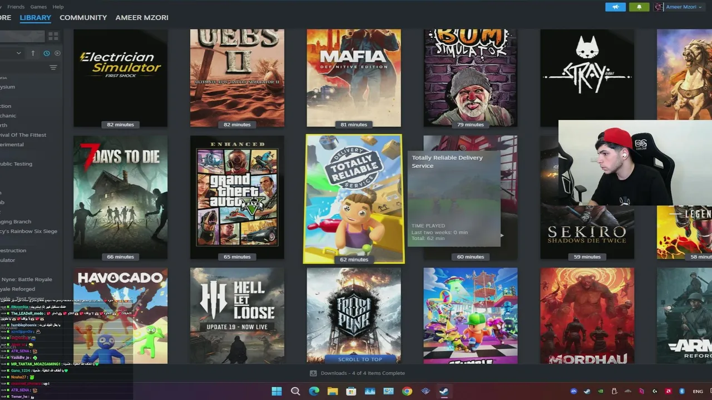Click Steam icon in system tray

587,391
